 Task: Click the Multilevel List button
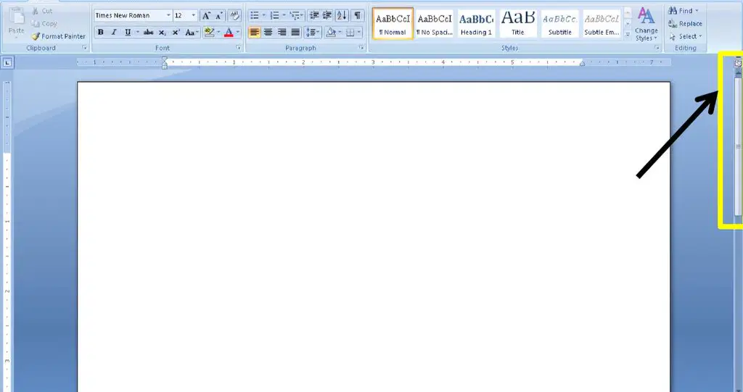click(295, 16)
